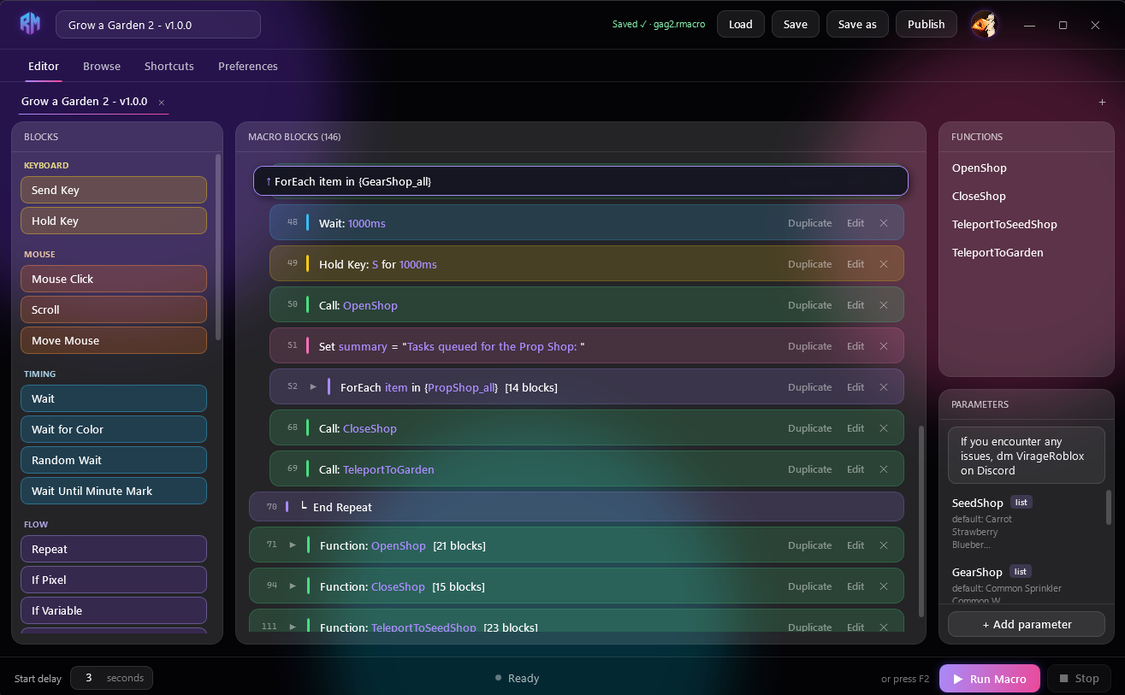Add a Scroll block

coord(114,309)
